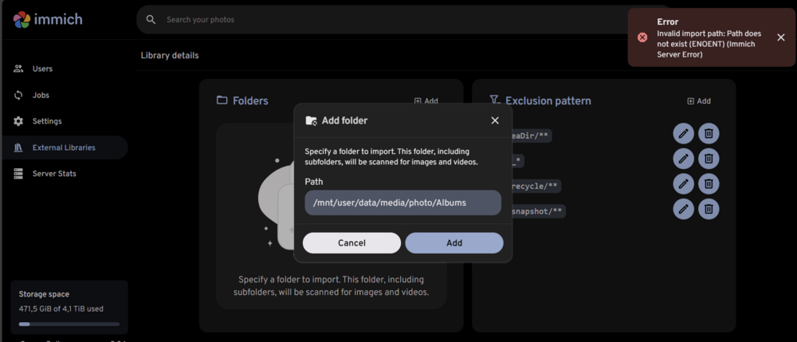Cancel the Add folder dialog
This screenshot has width=797, height=342.
click(x=351, y=243)
